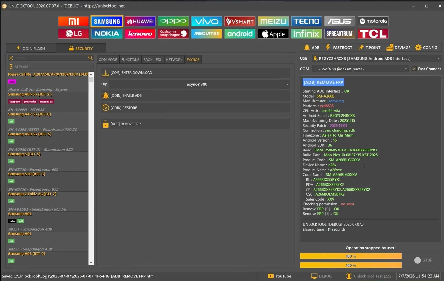Open the NETWORK tab
The image size is (444, 281).
click(x=174, y=60)
